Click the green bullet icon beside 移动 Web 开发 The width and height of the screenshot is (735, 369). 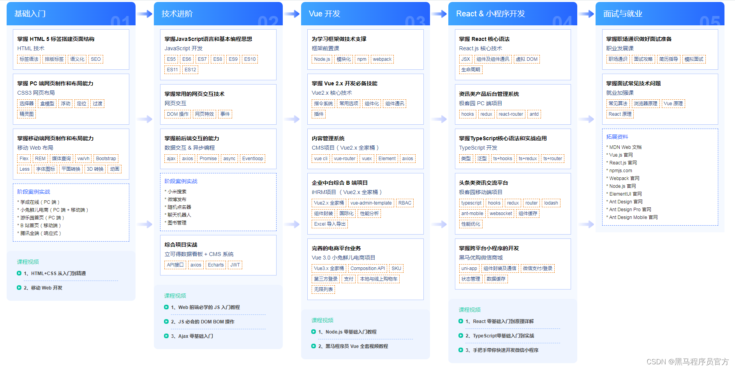click(19, 288)
